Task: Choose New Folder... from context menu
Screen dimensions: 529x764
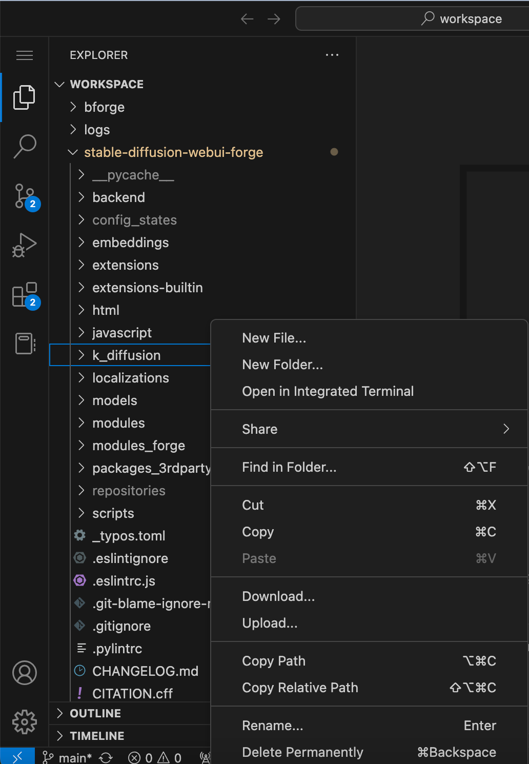Action: click(370, 365)
